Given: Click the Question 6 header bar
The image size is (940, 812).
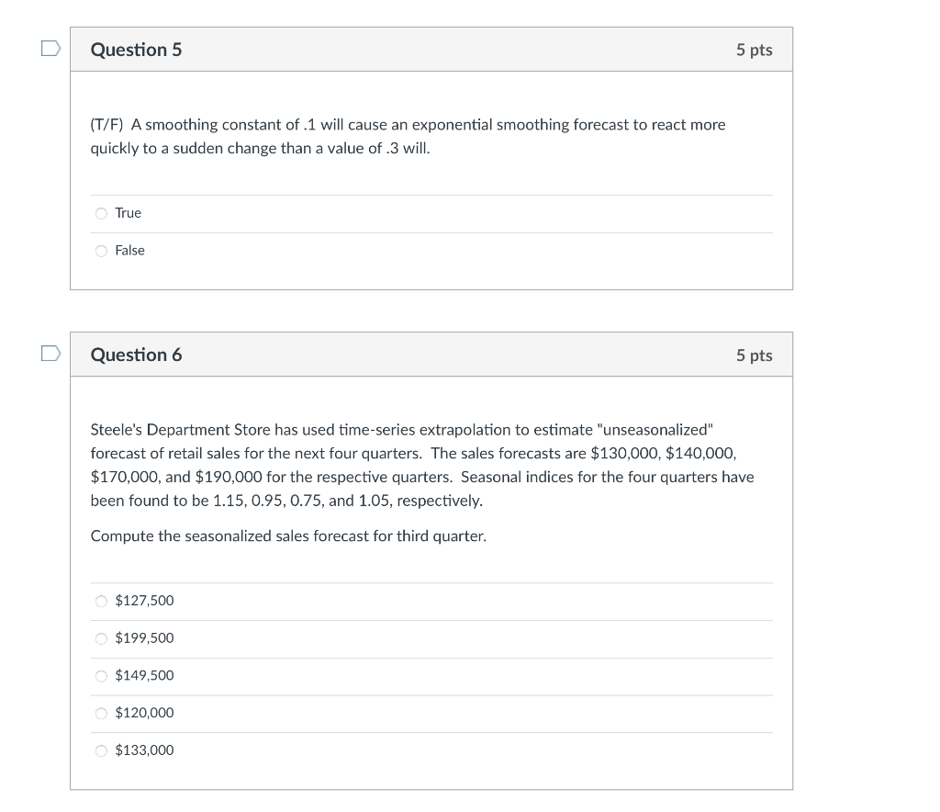Looking at the screenshot, I should tap(431, 355).
